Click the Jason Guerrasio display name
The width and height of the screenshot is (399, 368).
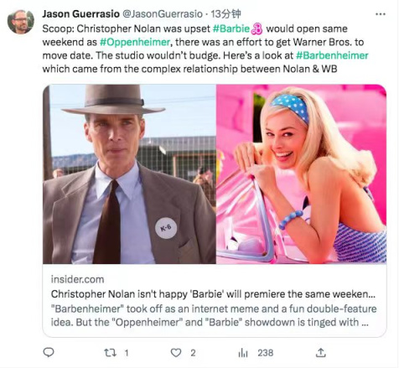[80, 14]
